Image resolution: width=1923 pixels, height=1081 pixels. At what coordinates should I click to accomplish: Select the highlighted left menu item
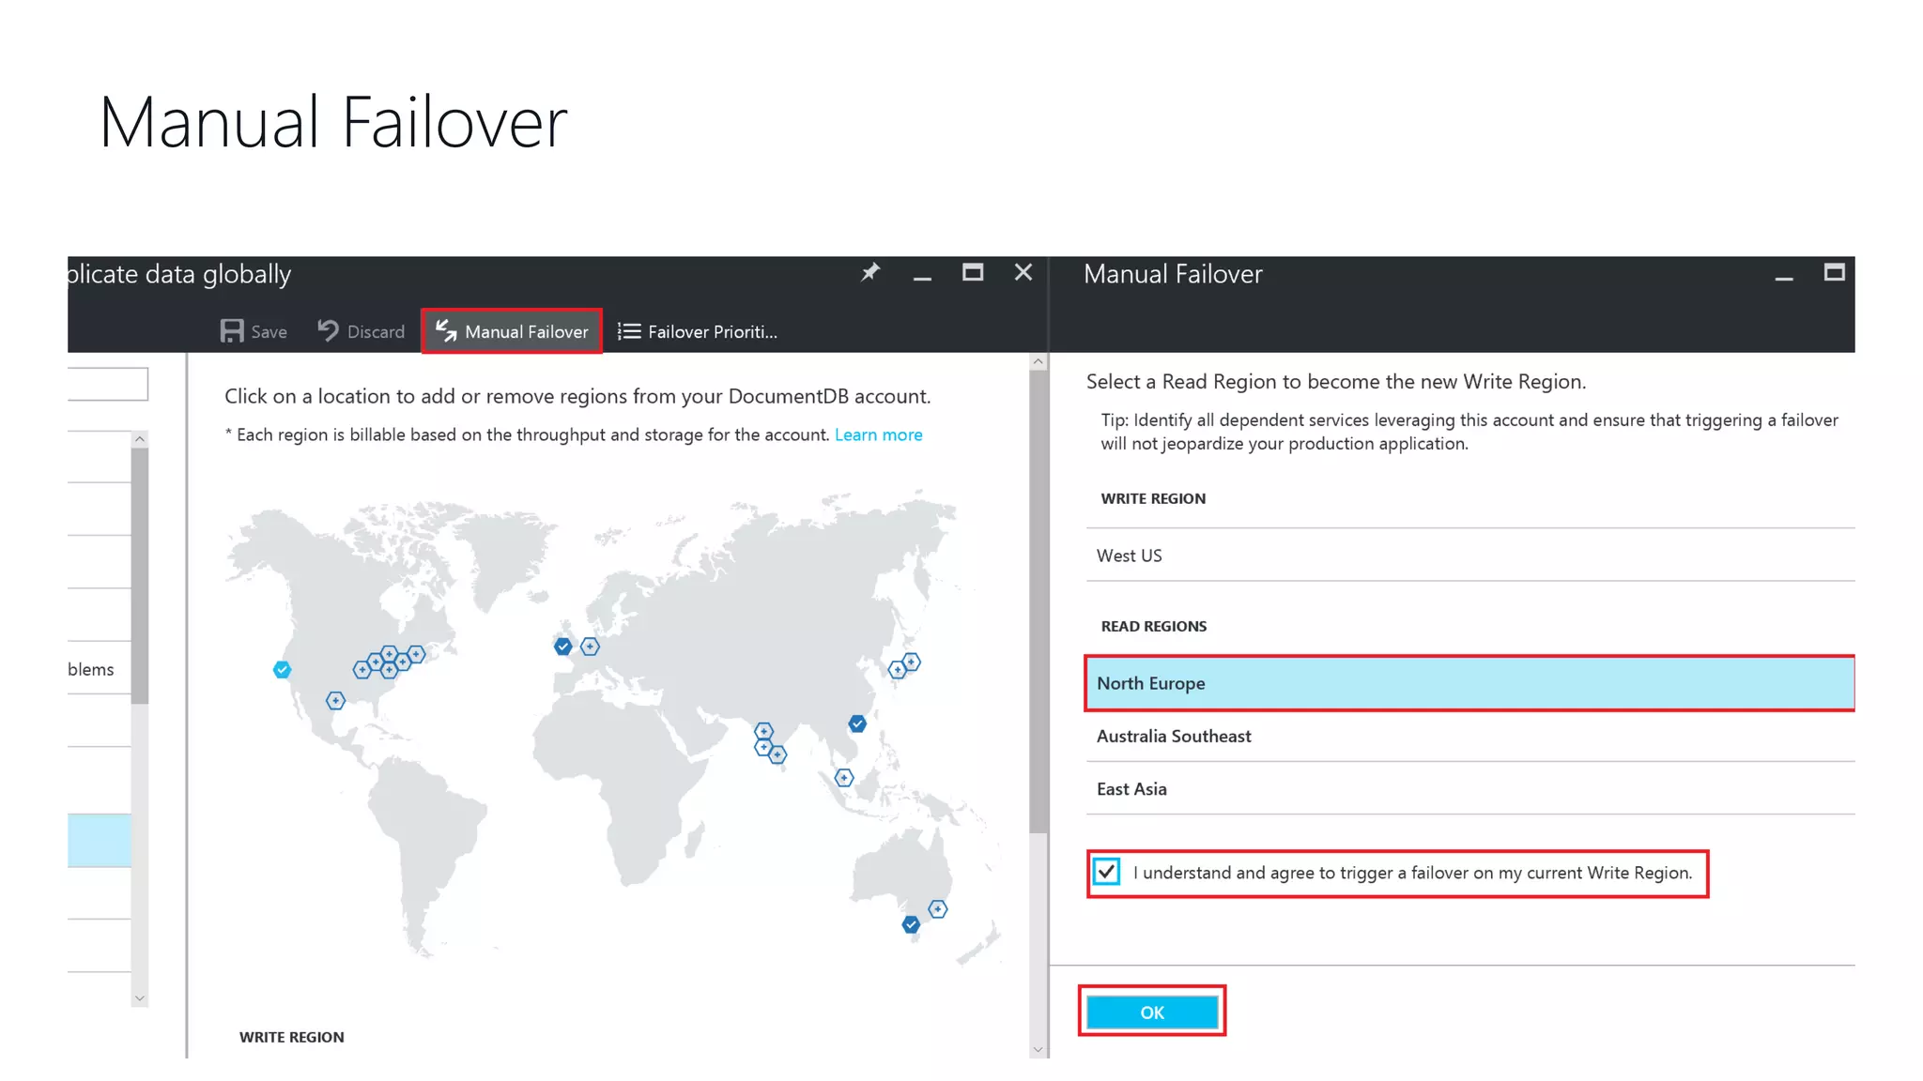coord(100,841)
